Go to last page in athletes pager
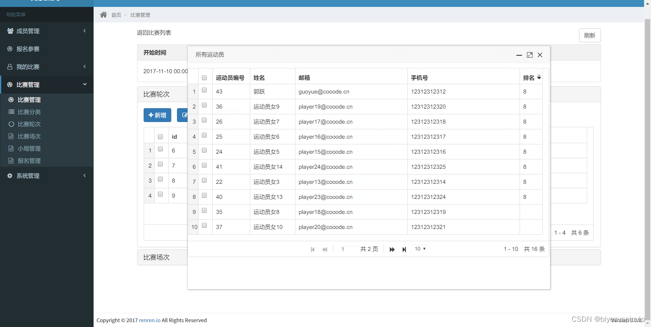Screen dimensions: 651x327 [x=404, y=249]
